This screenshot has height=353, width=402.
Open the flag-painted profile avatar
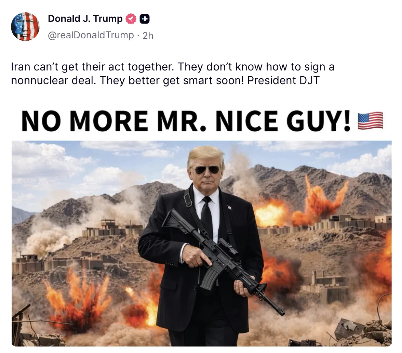pos(25,27)
